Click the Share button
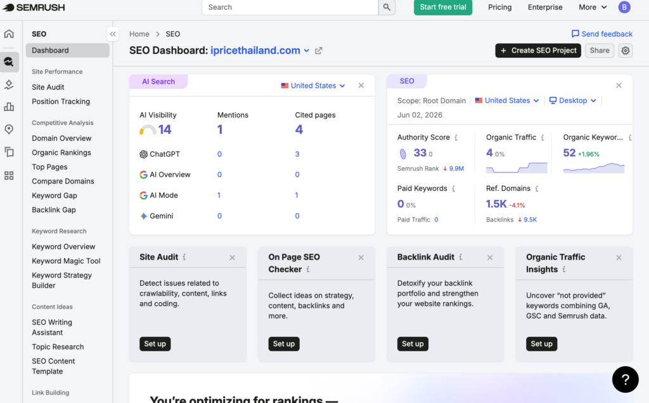Screen dimensions: 649x403 pyautogui.click(x=600, y=51)
